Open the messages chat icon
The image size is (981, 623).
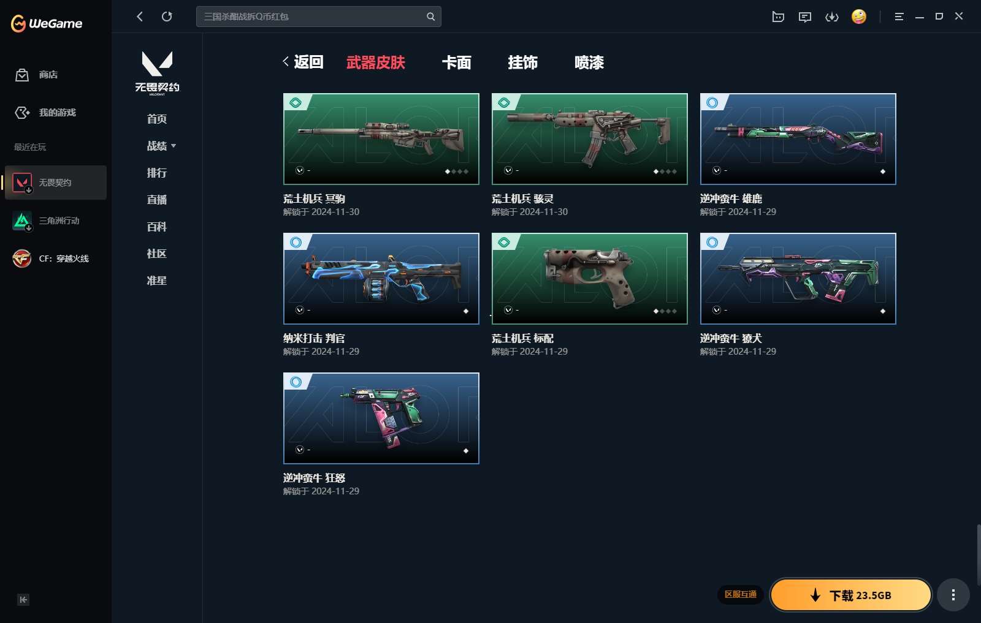point(805,17)
